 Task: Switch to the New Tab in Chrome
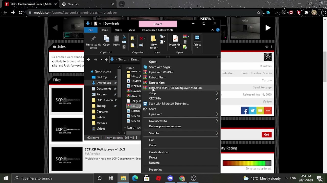coord(88,4)
